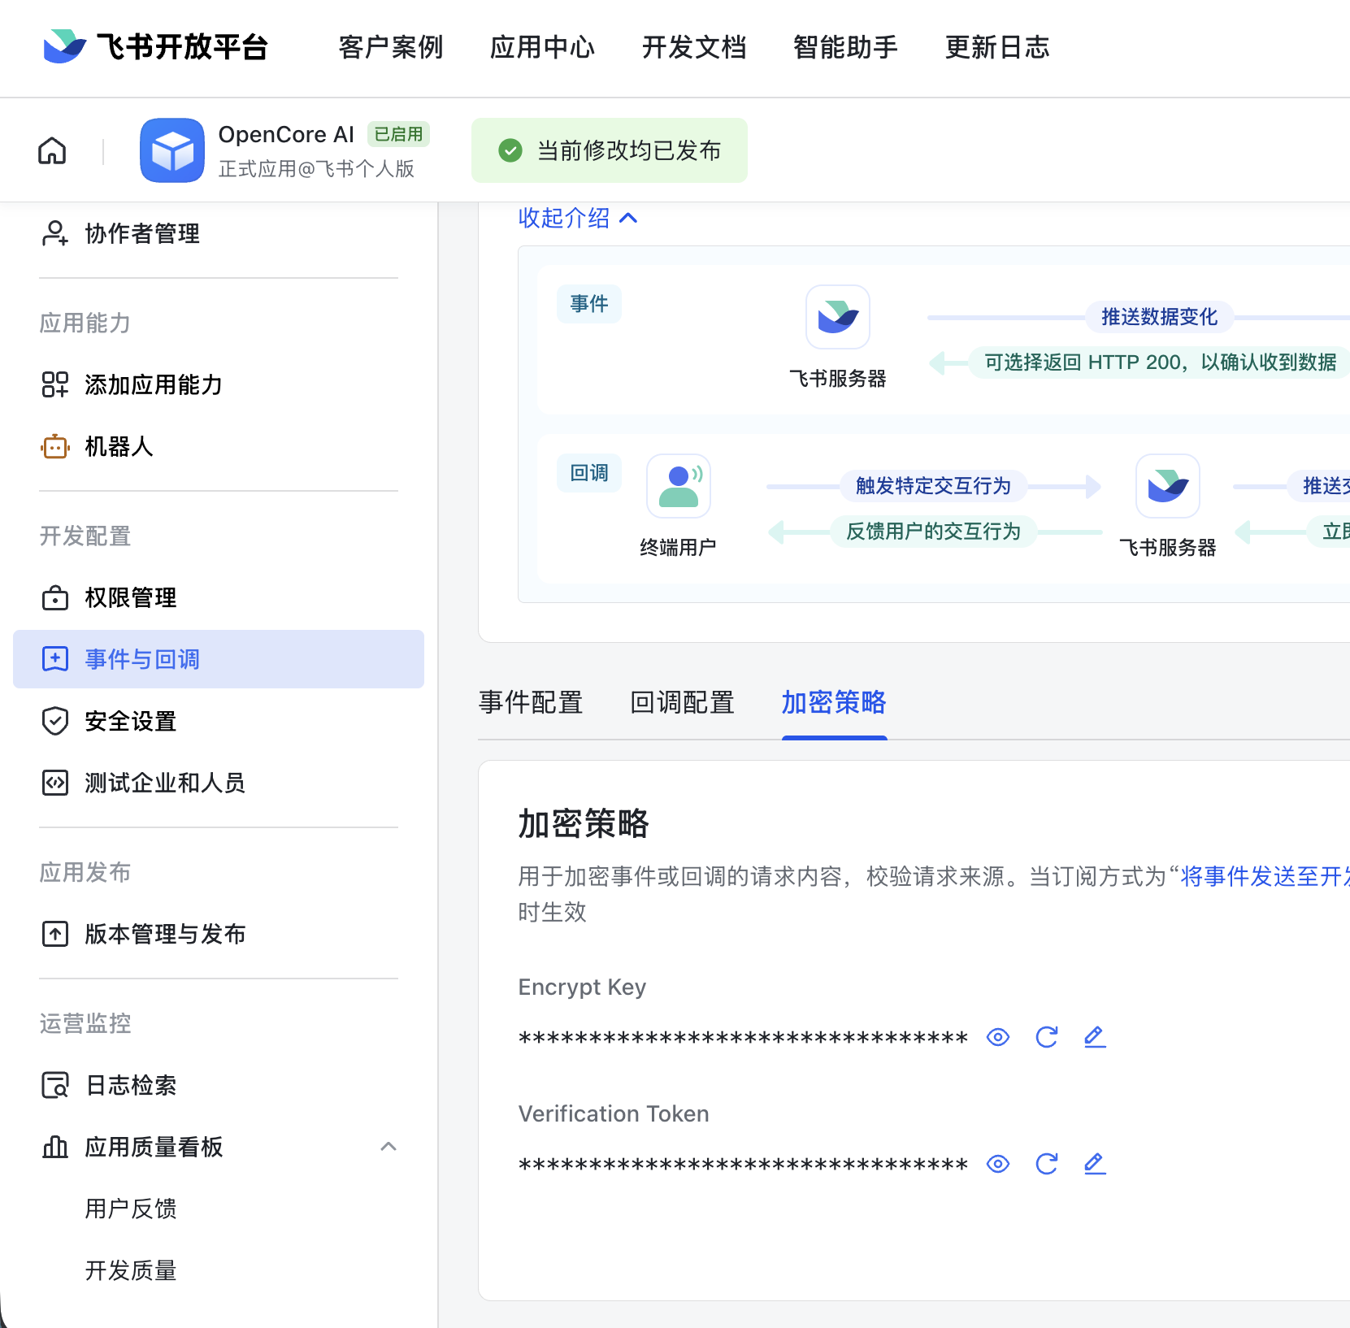1350x1328 pixels.
Task: Switch to the 事件配置 tab
Action: point(531,702)
